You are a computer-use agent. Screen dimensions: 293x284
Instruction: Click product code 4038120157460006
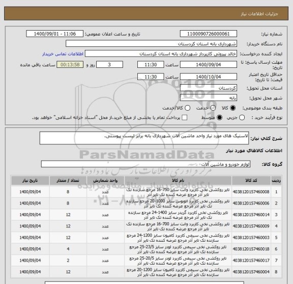pyautogui.click(x=251, y=203)
